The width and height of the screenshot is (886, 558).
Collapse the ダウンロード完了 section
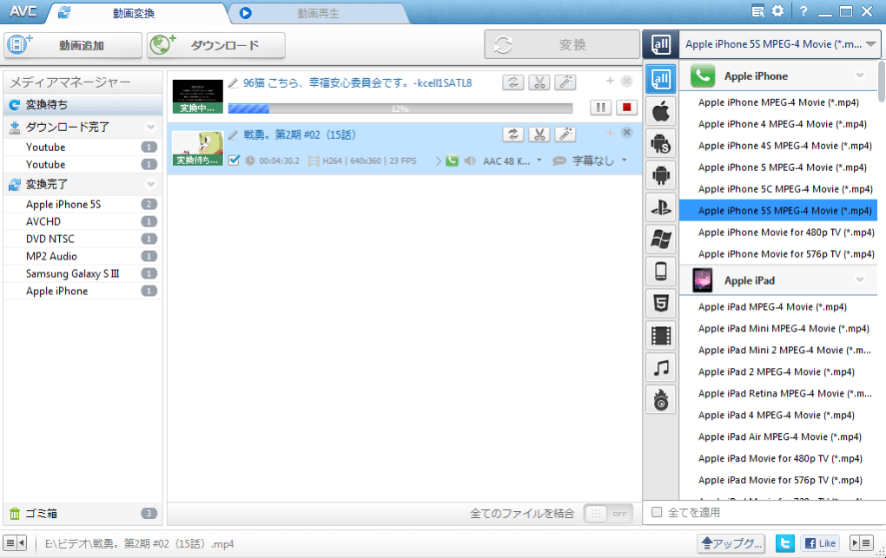[x=151, y=127]
